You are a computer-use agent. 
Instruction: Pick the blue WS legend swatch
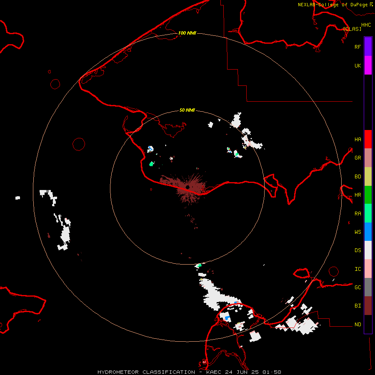pos(368,232)
